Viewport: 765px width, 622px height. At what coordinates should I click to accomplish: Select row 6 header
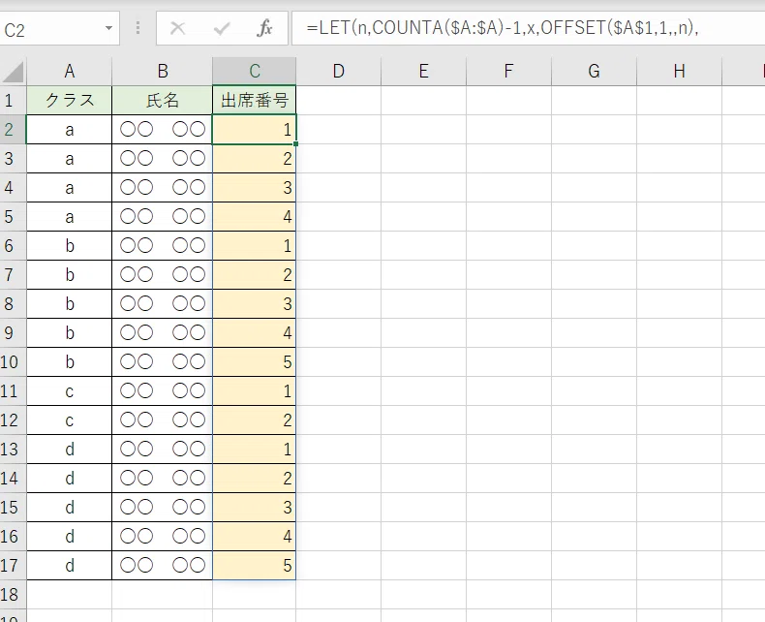(x=13, y=245)
